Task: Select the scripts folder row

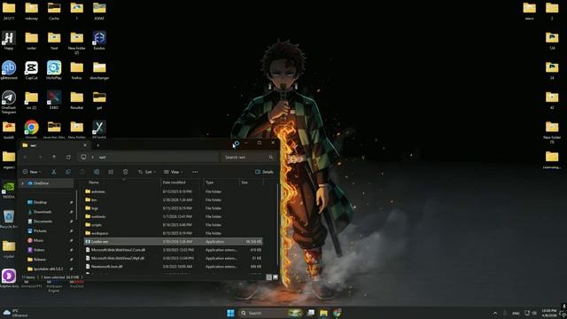Action: [x=174, y=225]
